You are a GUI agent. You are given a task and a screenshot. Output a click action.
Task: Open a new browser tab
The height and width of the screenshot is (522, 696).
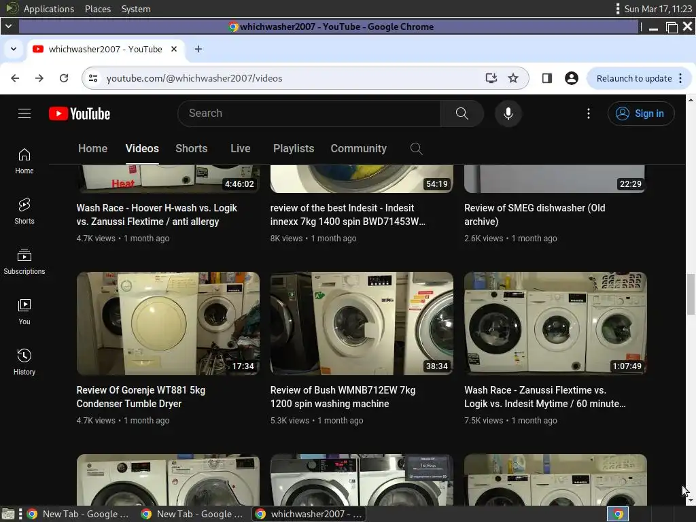198,49
